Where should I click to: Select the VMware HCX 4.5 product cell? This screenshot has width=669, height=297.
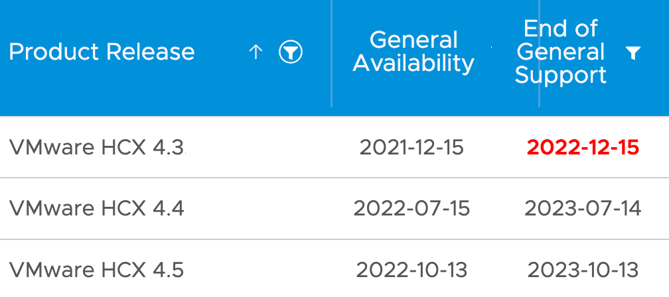97,270
